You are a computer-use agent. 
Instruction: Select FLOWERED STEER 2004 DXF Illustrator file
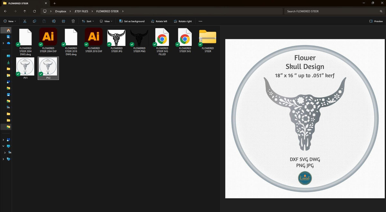48,41
